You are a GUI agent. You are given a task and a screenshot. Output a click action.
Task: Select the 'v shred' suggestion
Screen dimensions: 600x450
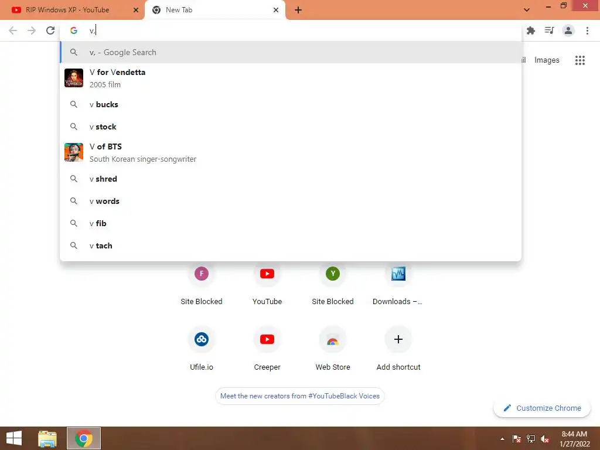coord(291,179)
